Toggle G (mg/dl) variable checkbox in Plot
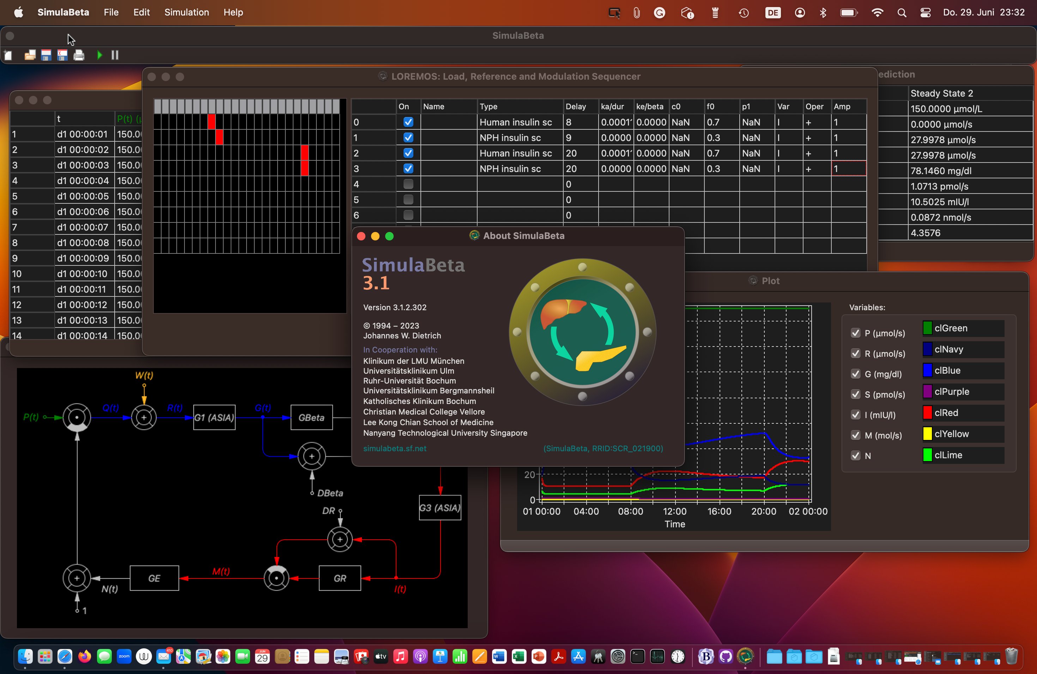Screen dimensions: 1037x674 (x=855, y=374)
